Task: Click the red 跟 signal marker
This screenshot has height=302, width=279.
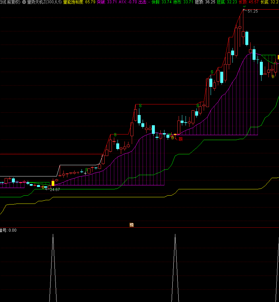Action: pyautogui.click(x=181, y=139)
